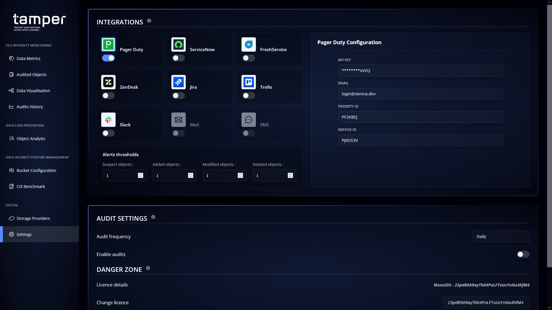This screenshot has width=552, height=310.
Task: Navigate to the CIS Benchmark page
Action: [x=31, y=186]
